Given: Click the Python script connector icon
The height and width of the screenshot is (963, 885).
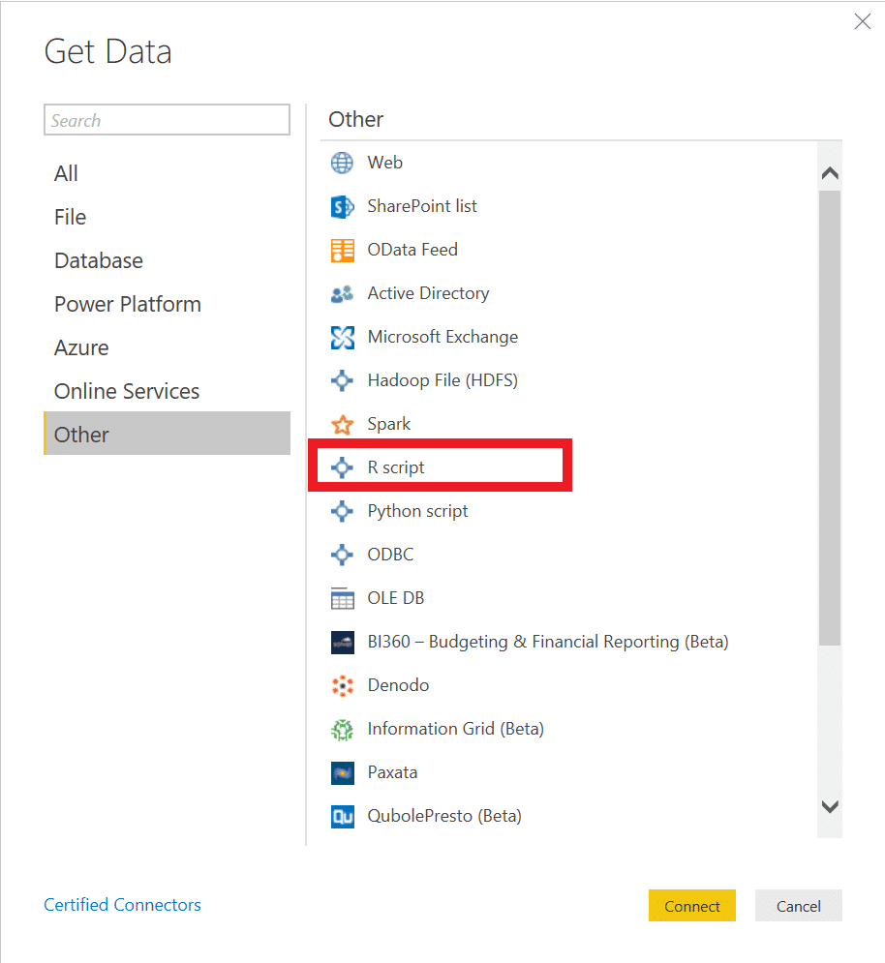Looking at the screenshot, I should click(x=343, y=512).
